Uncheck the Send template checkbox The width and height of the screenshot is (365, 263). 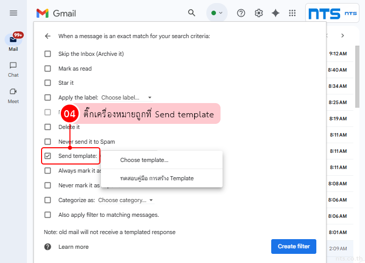48,156
